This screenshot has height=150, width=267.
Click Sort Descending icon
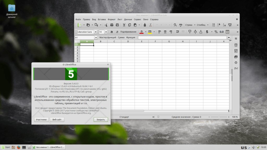[224, 25]
